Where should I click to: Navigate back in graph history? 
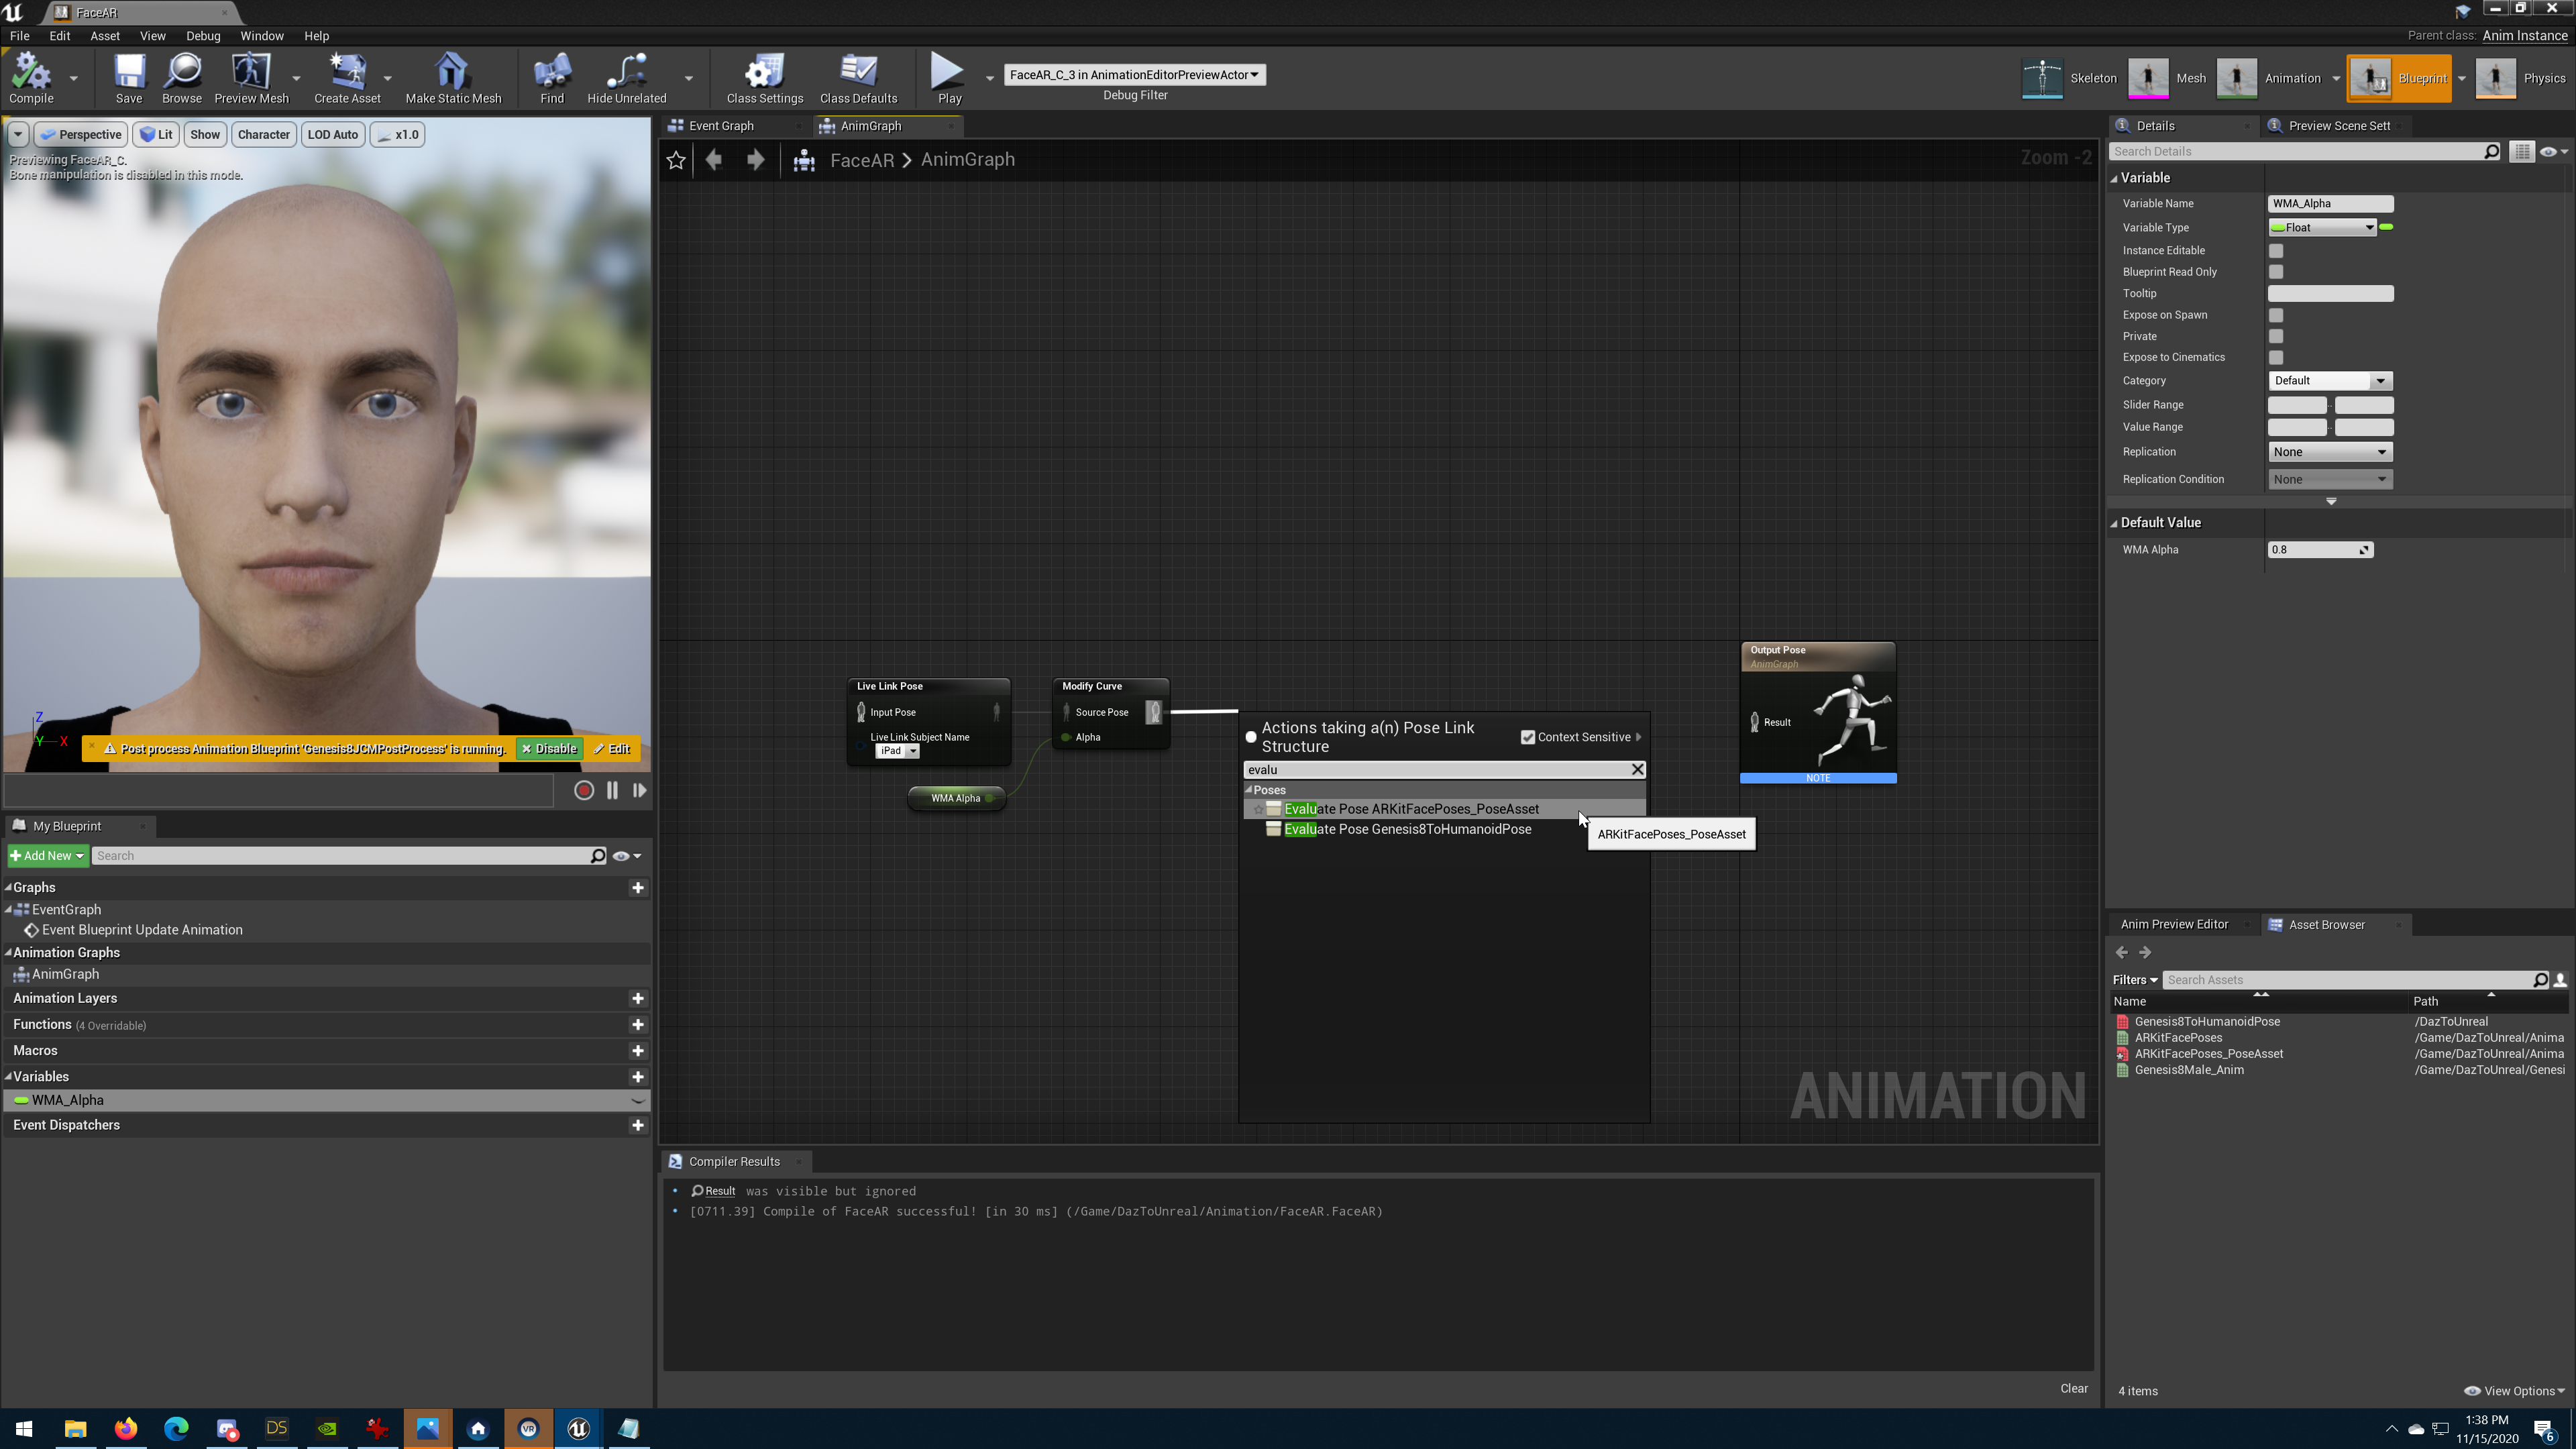[714, 160]
